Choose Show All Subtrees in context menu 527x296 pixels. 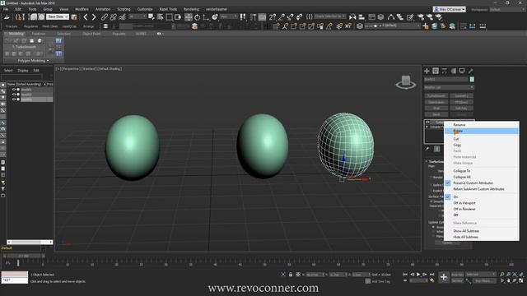pos(466,231)
